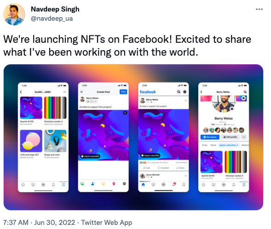This screenshot has height=229, width=271.
Task: Close the Create Post screen with X
Action: (x=81, y=92)
